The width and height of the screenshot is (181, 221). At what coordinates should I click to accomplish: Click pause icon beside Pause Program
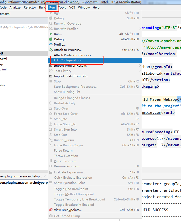pos(51,161)
